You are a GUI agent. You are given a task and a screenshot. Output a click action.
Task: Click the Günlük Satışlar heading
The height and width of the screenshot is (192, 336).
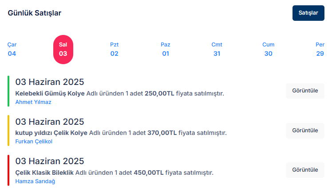35,13
